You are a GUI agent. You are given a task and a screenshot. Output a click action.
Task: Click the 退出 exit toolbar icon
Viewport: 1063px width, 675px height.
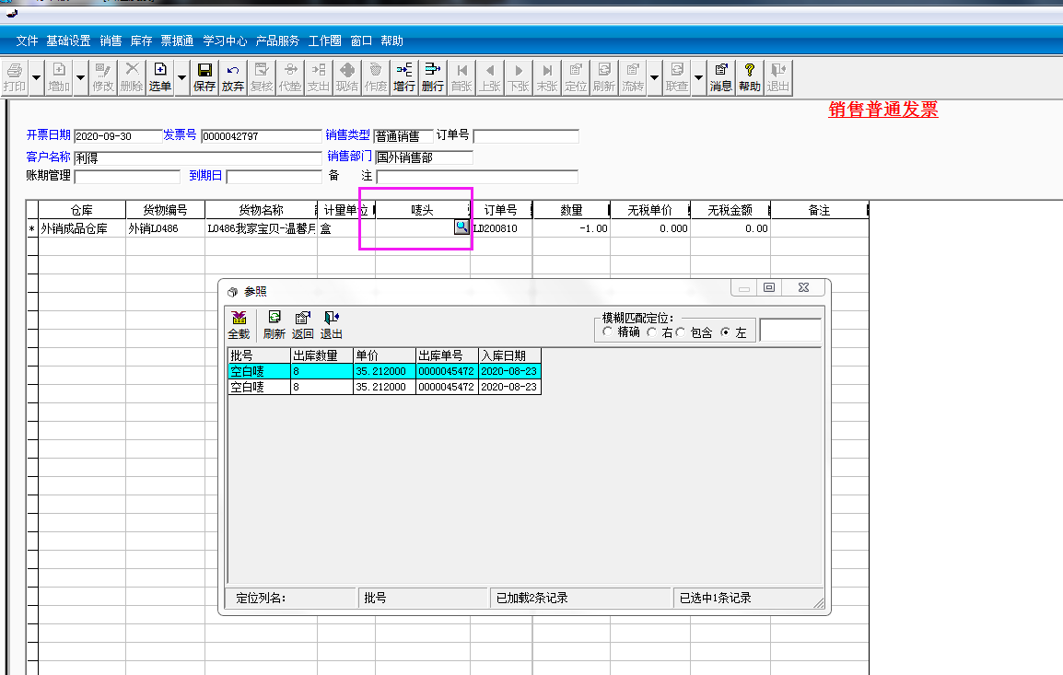coord(777,77)
